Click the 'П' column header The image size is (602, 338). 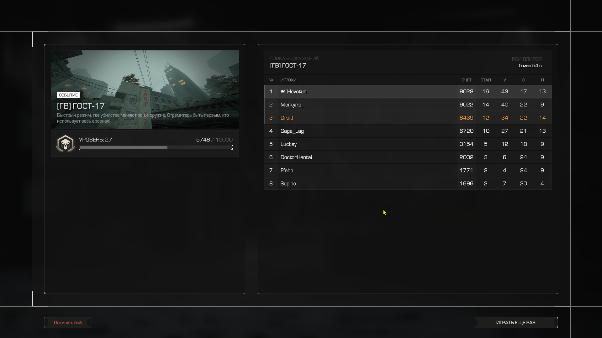[542, 80]
